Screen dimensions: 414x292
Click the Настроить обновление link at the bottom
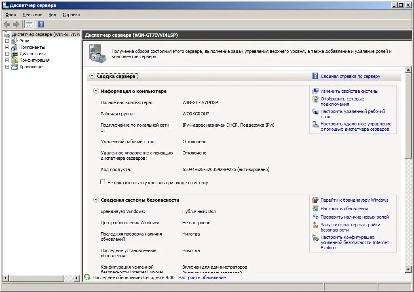[x=202, y=277]
